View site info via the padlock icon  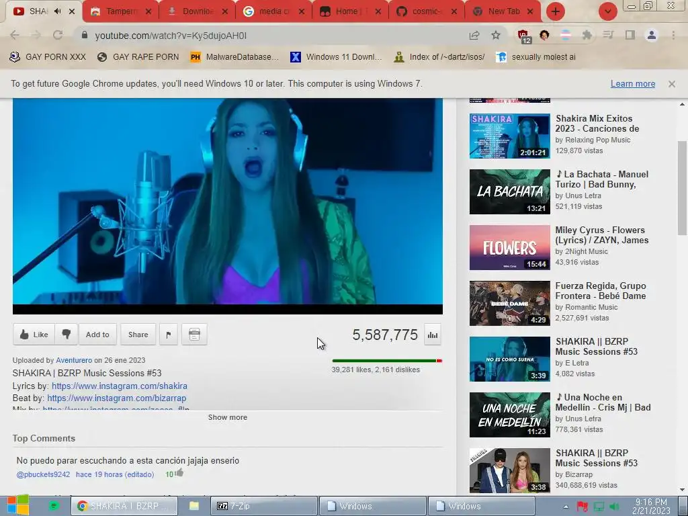pos(85,35)
